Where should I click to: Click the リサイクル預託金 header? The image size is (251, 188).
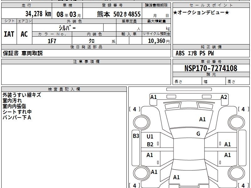pyautogui.click(x=156, y=34)
